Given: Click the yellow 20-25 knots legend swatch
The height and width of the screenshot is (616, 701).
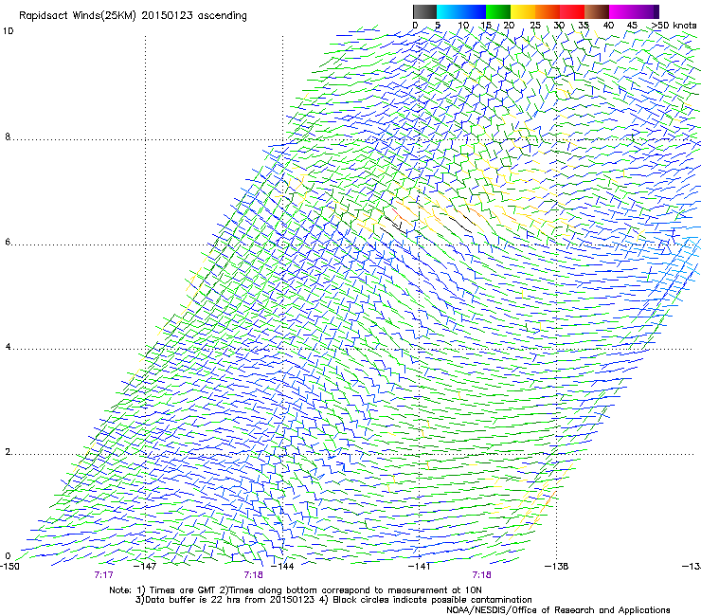Looking at the screenshot, I should point(523,11).
